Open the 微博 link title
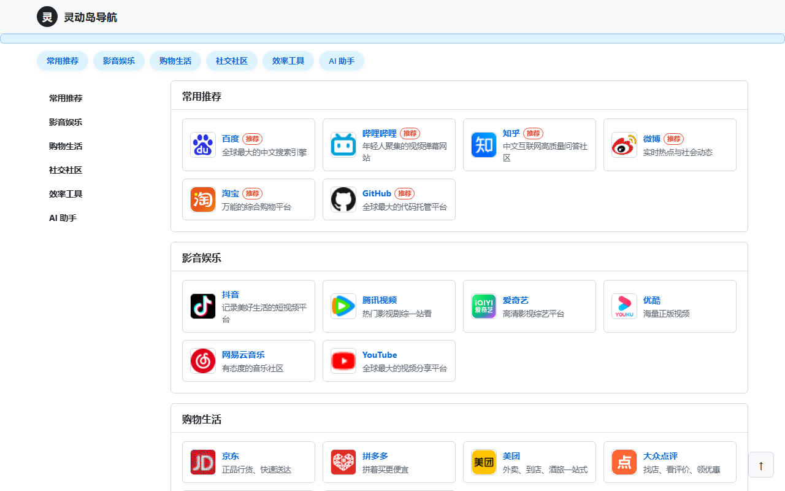 click(652, 139)
